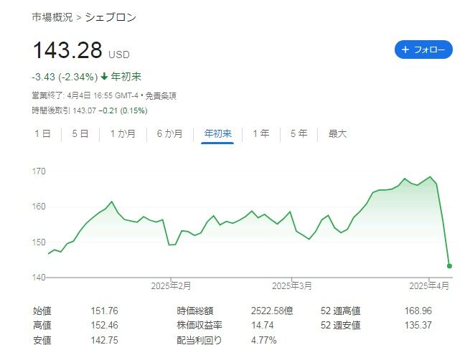Click the 52 週安値 label
This screenshot has height=345, width=465.
(340, 325)
